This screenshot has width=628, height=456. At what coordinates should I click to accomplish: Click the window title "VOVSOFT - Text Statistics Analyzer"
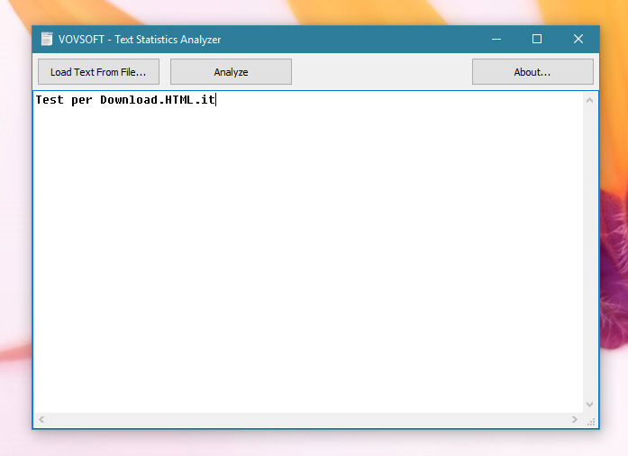coord(140,39)
